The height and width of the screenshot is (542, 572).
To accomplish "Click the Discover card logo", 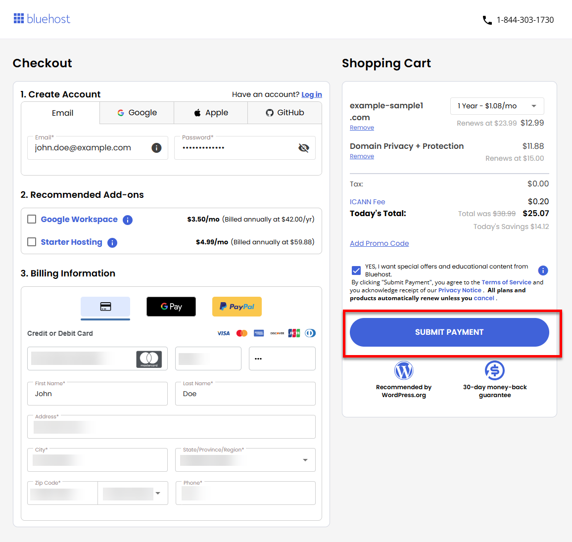I will (277, 333).
